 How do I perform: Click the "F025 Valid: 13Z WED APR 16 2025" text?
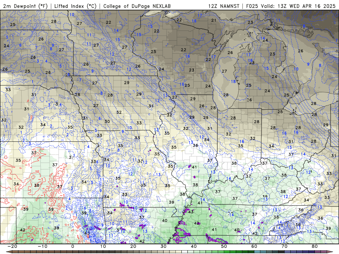291,6
